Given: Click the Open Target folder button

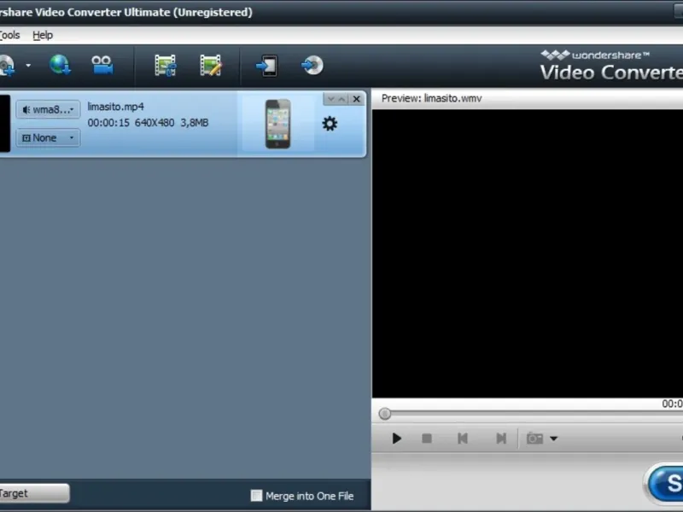Looking at the screenshot, I should point(34,493).
